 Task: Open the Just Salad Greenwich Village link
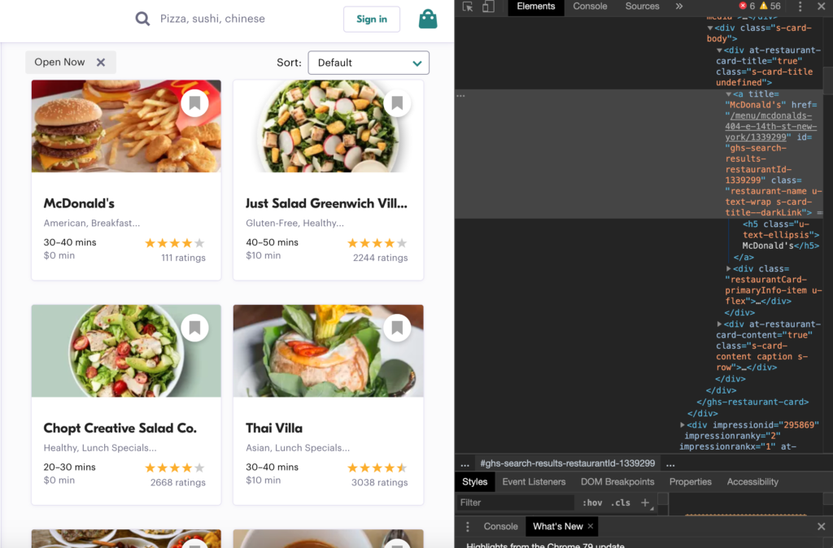coord(326,203)
